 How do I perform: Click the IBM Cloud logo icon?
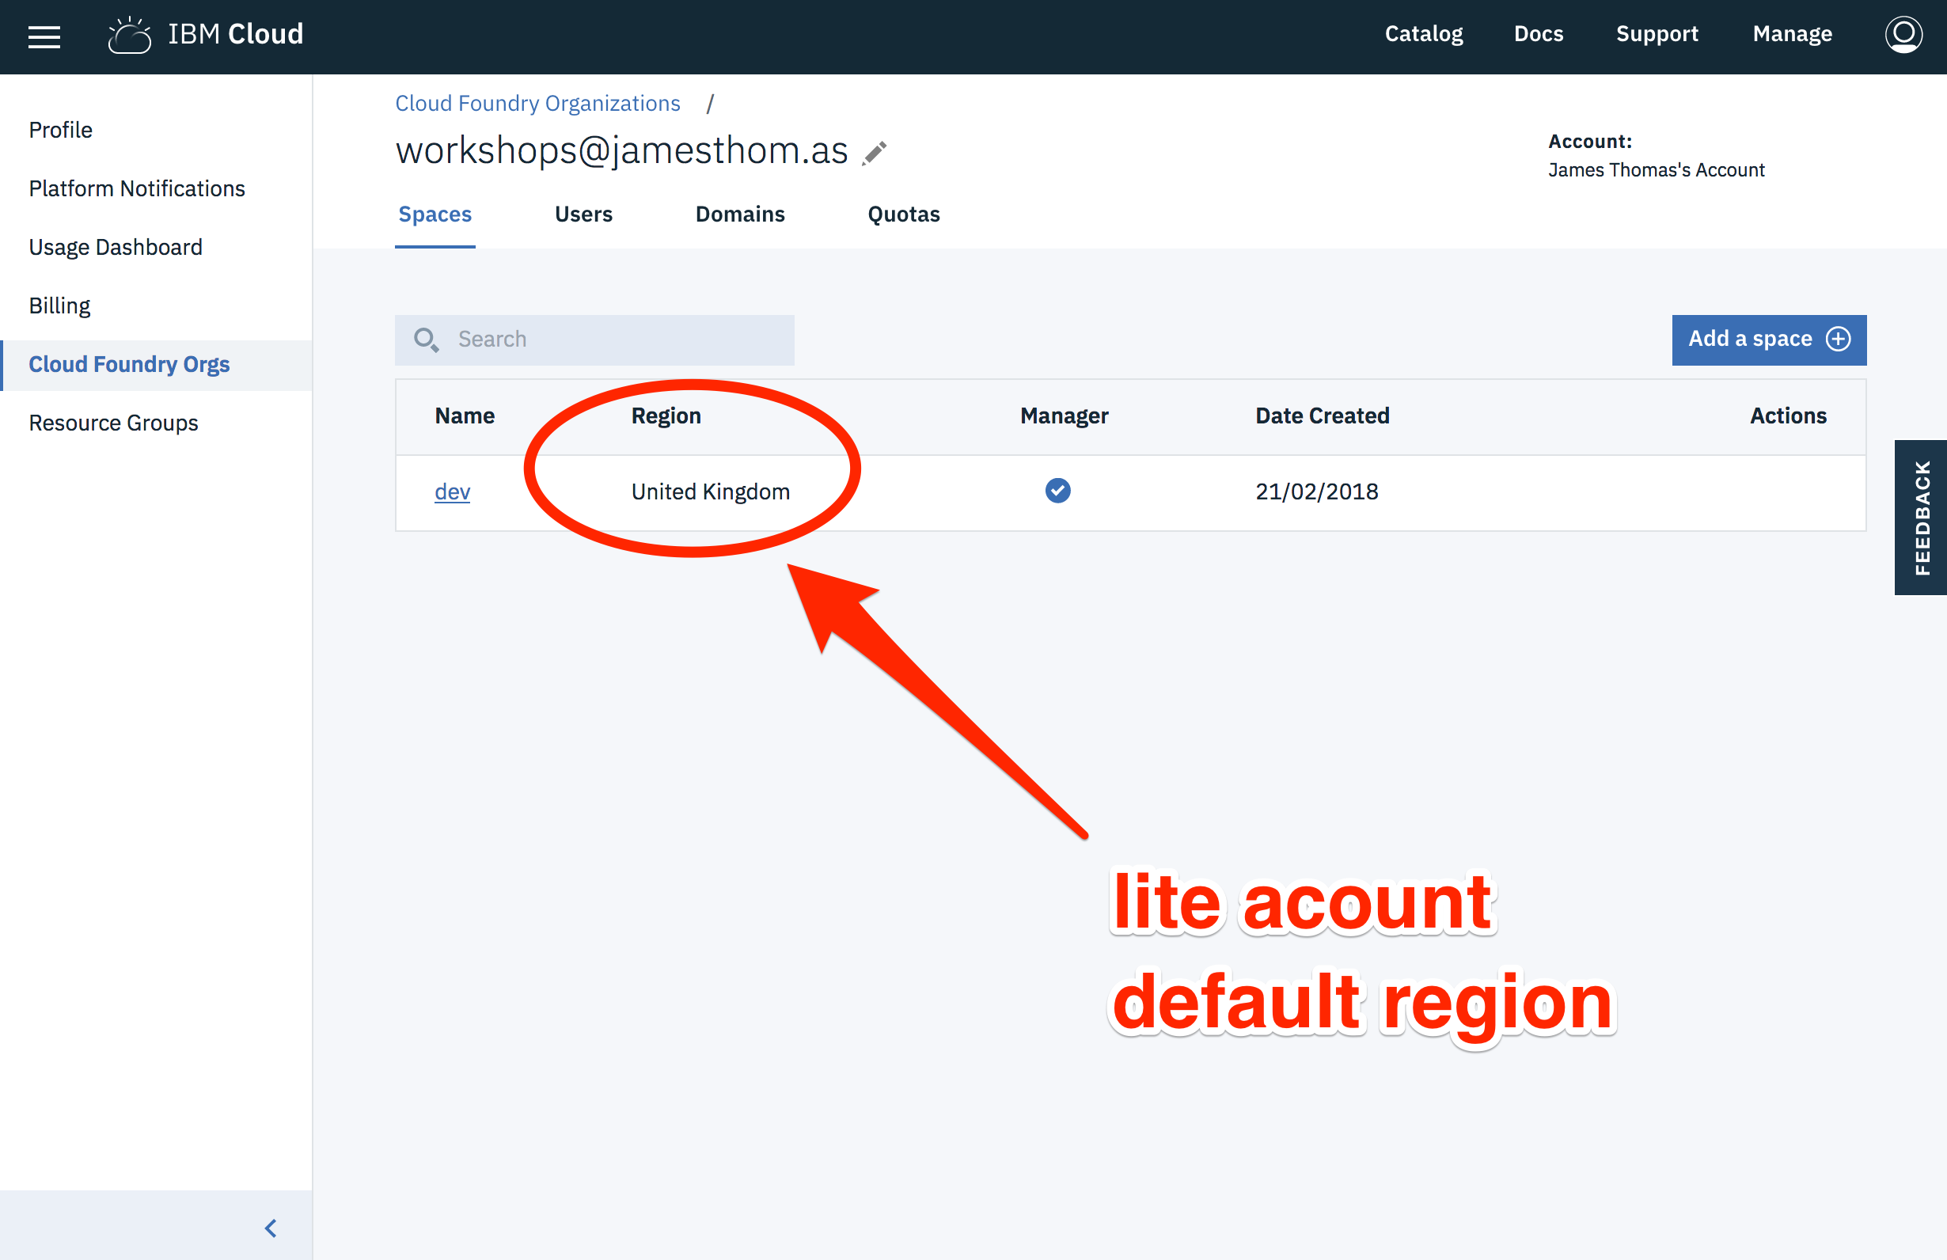pyautogui.click(x=129, y=35)
